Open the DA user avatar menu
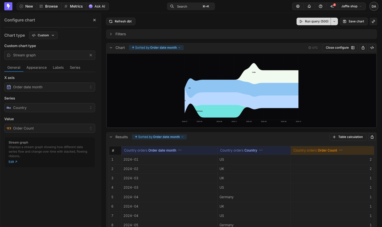This screenshot has width=382, height=227. click(374, 6)
